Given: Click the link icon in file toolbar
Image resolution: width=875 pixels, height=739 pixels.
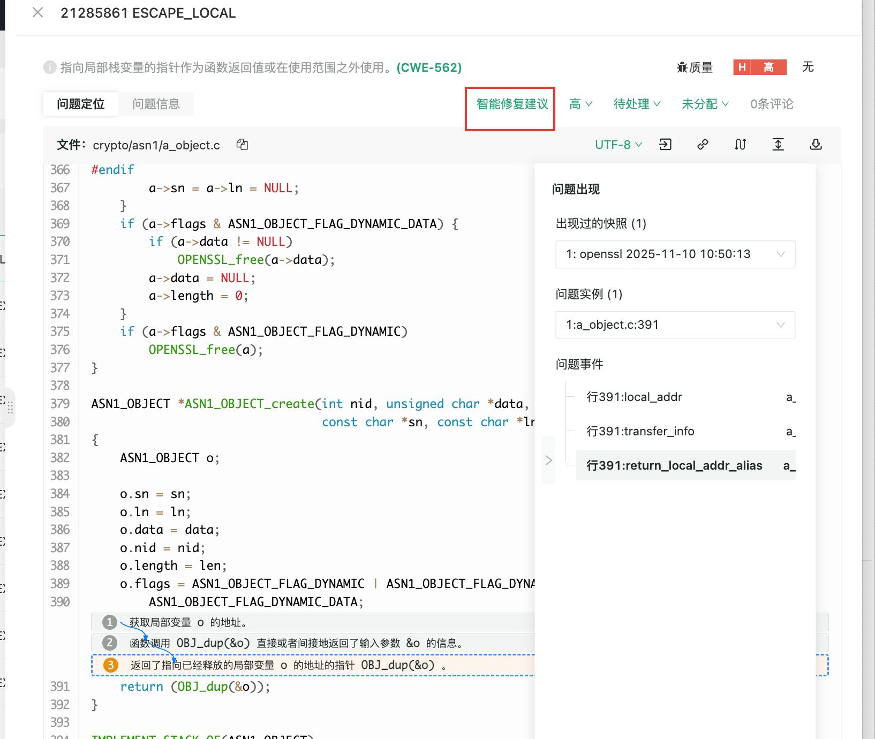Looking at the screenshot, I should 703,145.
